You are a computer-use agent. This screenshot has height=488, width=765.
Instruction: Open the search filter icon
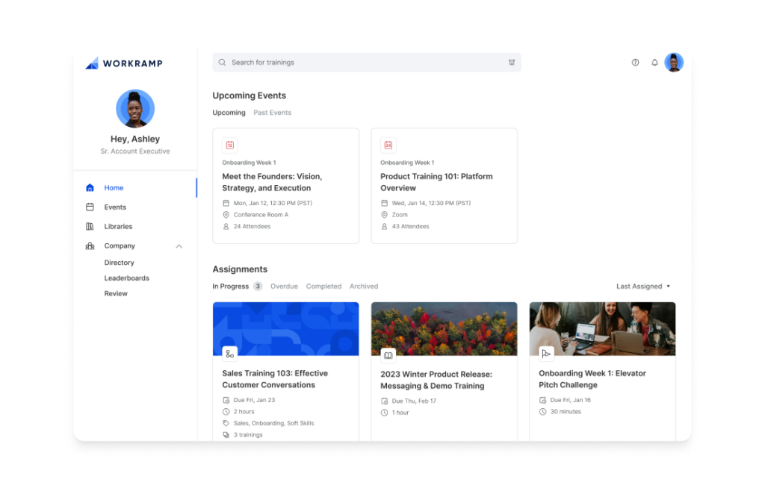click(511, 63)
